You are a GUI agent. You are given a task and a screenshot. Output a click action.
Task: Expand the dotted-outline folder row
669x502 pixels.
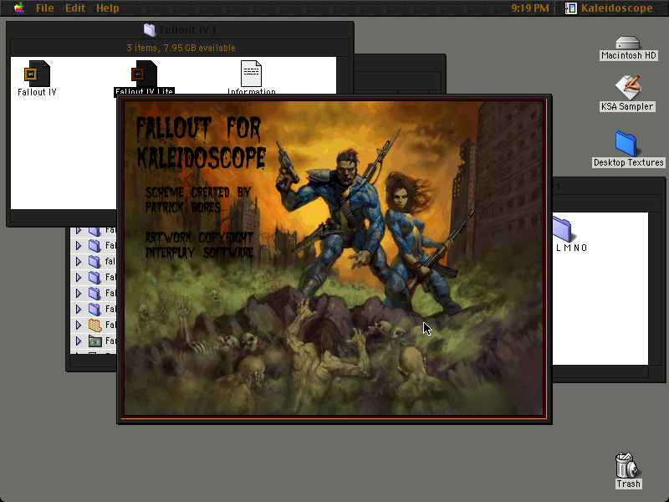coord(79,325)
